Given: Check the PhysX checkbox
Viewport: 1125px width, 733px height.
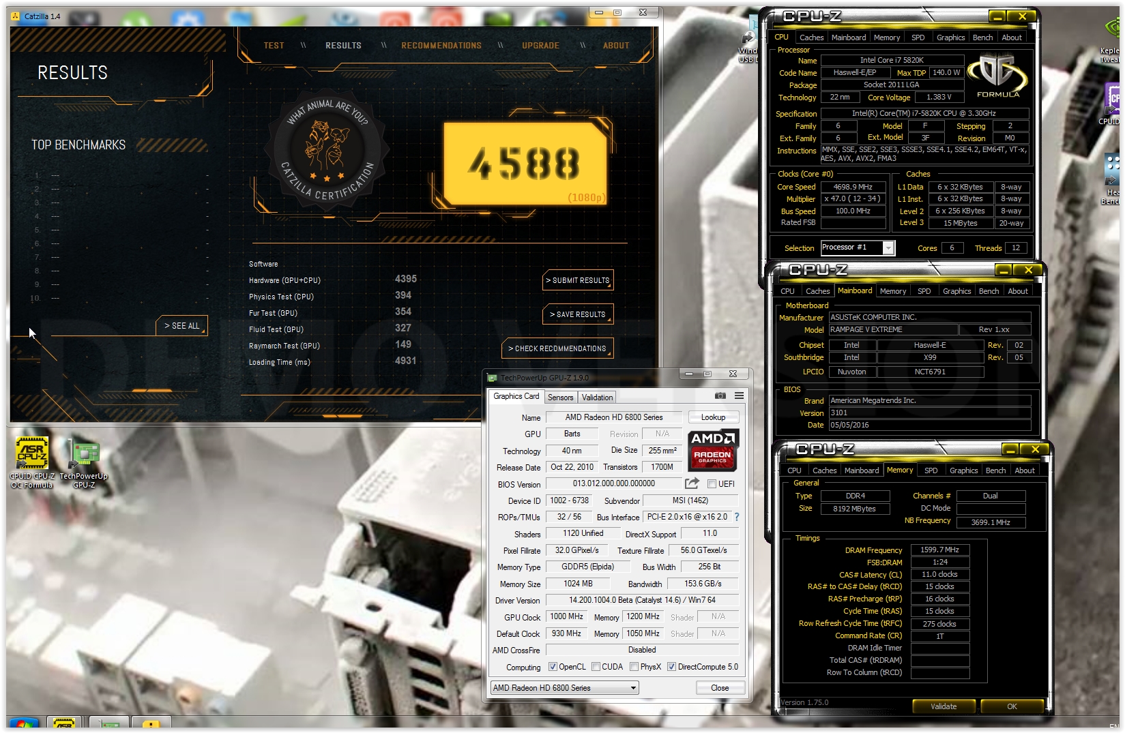Looking at the screenshot, I should 634,667.
